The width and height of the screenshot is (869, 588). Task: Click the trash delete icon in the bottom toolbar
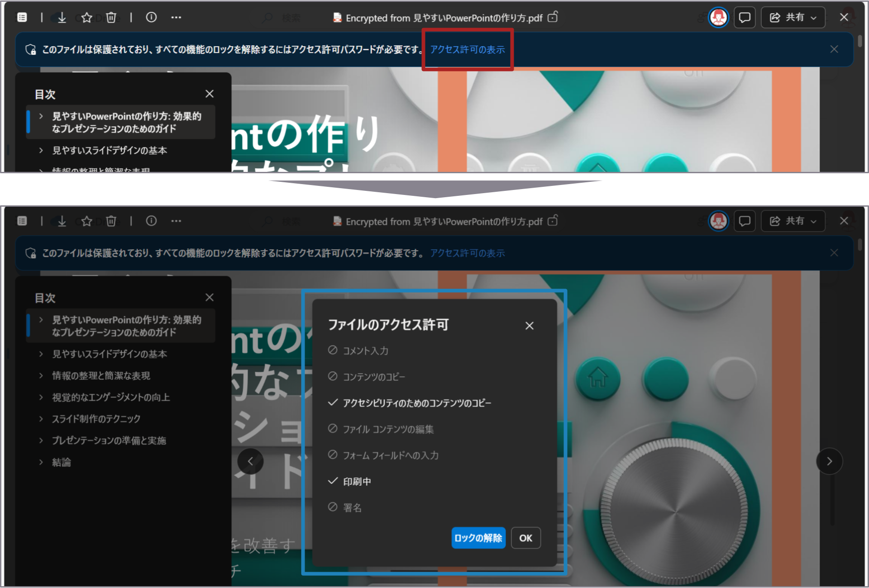click(111, 221)
